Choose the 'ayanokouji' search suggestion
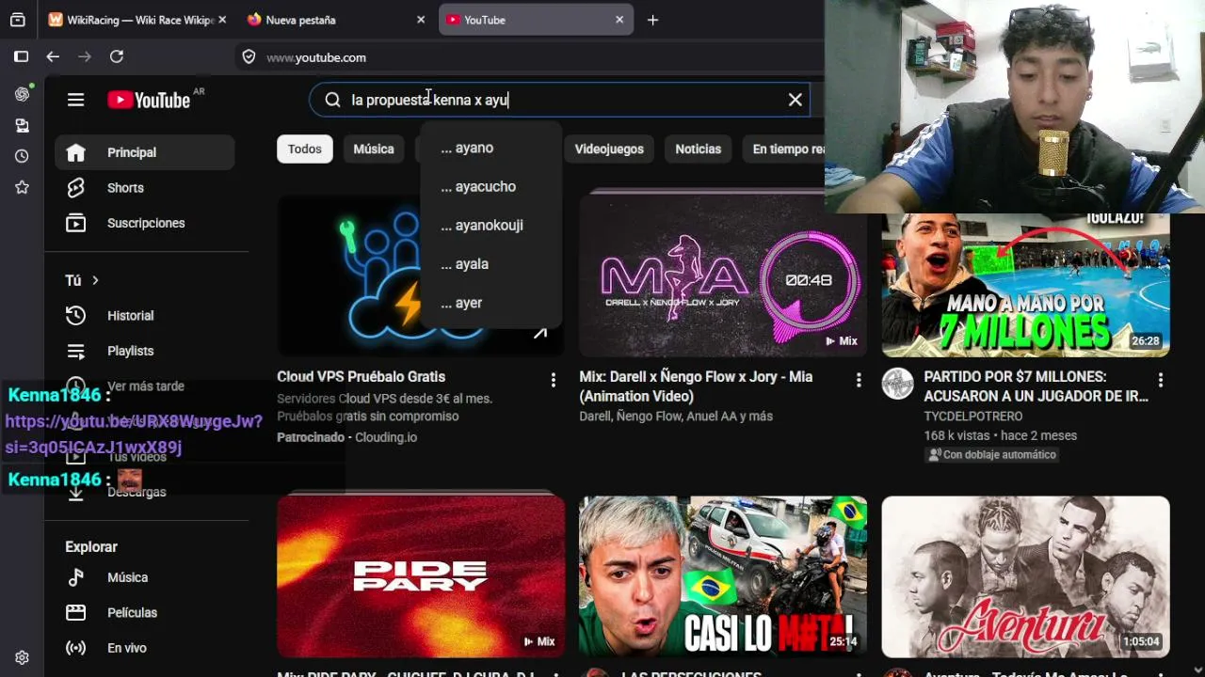Viewport: 1205px width, 677px height. click(x=490, y=225)
